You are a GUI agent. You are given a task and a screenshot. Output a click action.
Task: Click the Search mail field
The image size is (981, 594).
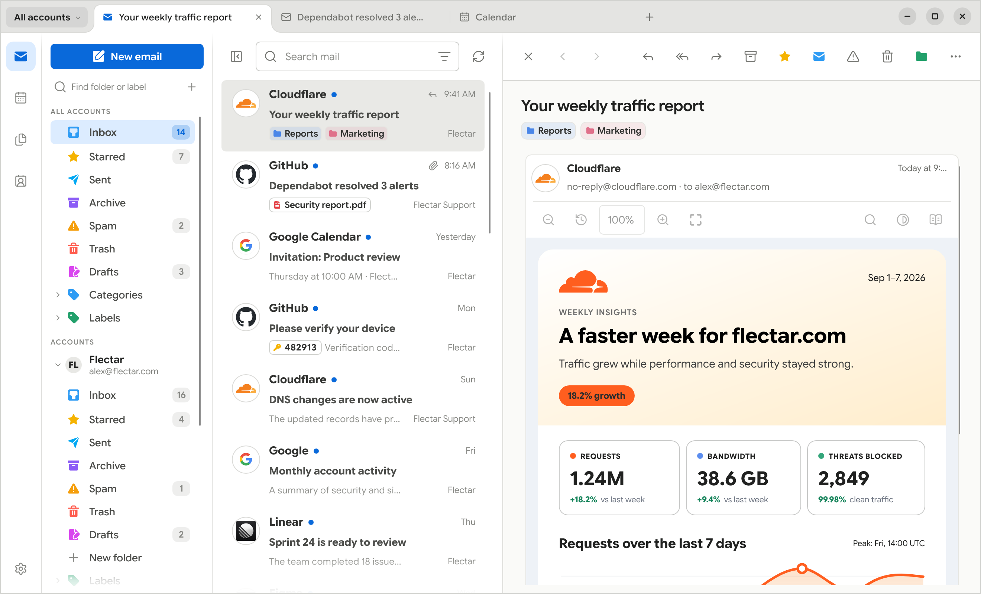pos(357,56)
